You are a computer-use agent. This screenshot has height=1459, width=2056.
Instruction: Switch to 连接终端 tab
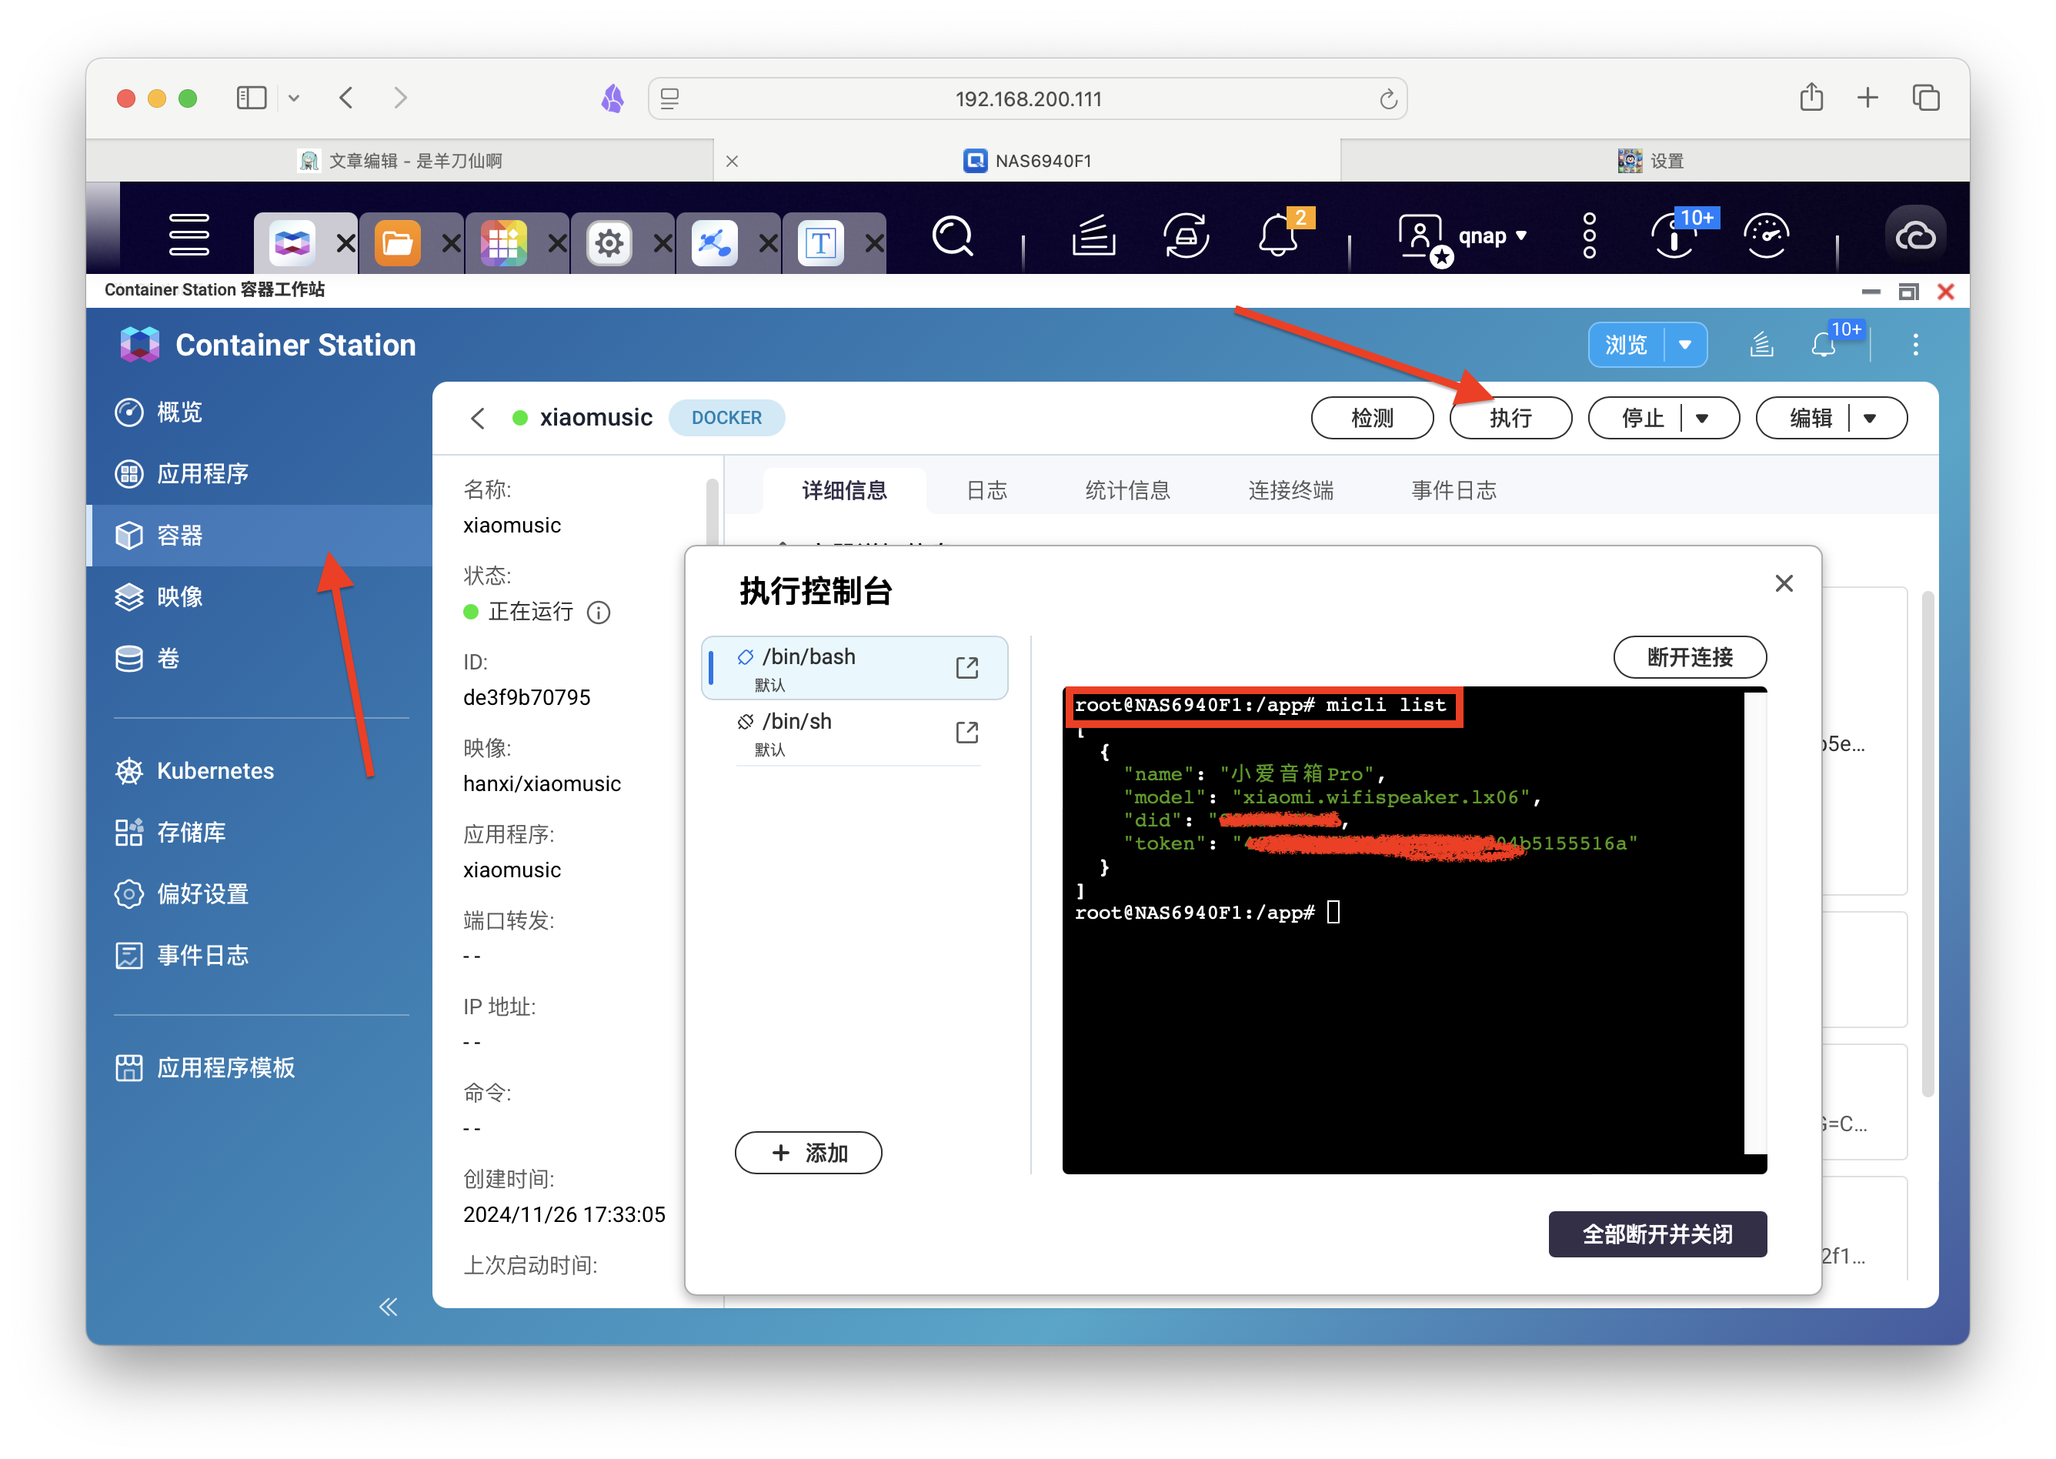(x=1290, y=490)
